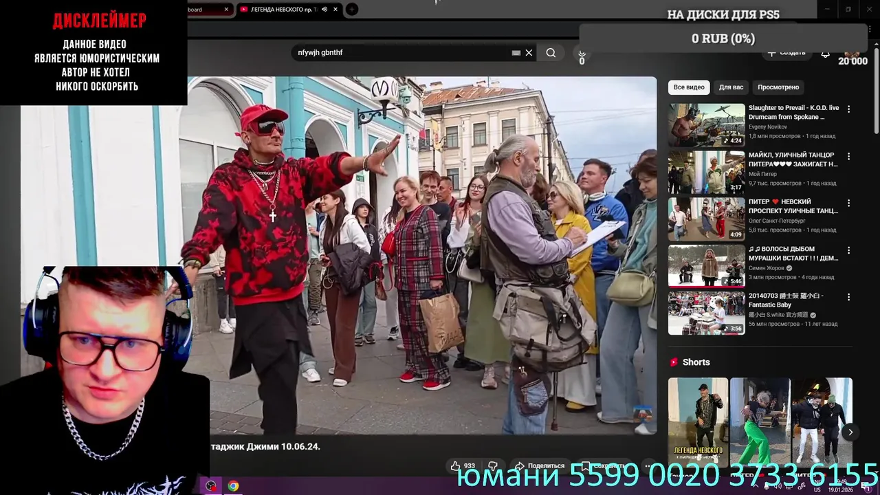Open a new browser tab with plus

pos(351,9)
